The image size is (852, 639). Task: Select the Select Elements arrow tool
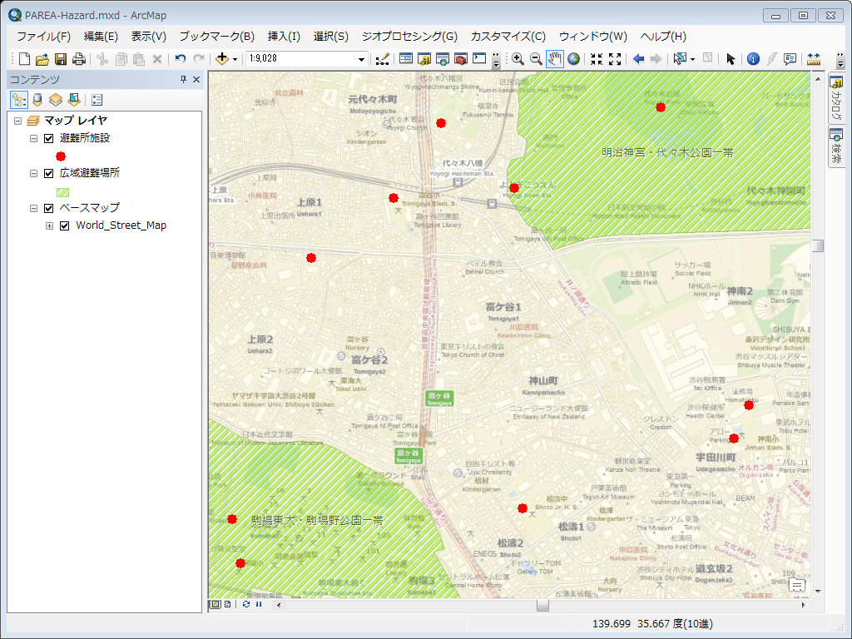pyautogui.click(x=731, y=59)
